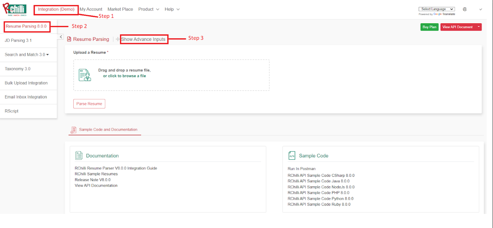Open View API Documentation link
This screenshot has width=493, height=228.
tap(96, 186)
